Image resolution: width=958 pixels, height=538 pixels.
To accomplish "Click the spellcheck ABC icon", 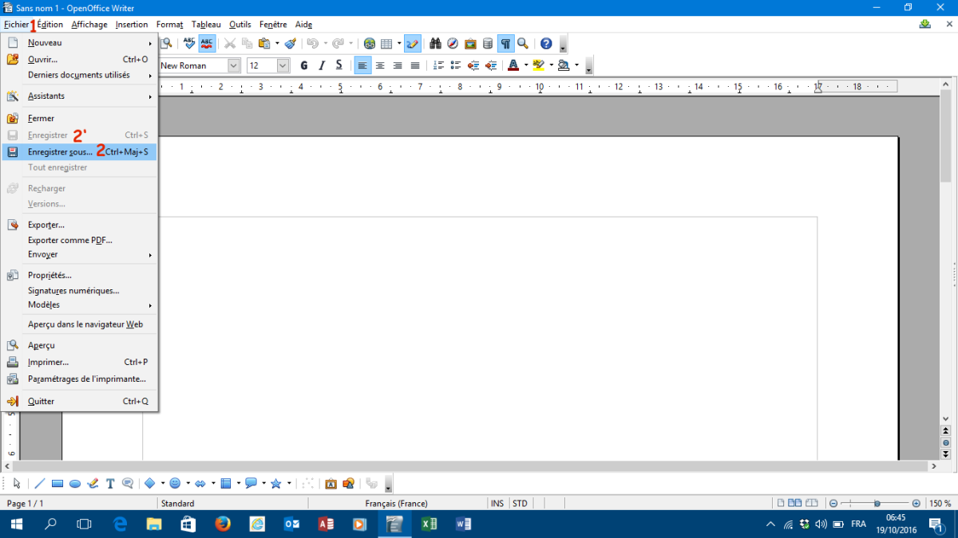I will [x=189, y=44].
